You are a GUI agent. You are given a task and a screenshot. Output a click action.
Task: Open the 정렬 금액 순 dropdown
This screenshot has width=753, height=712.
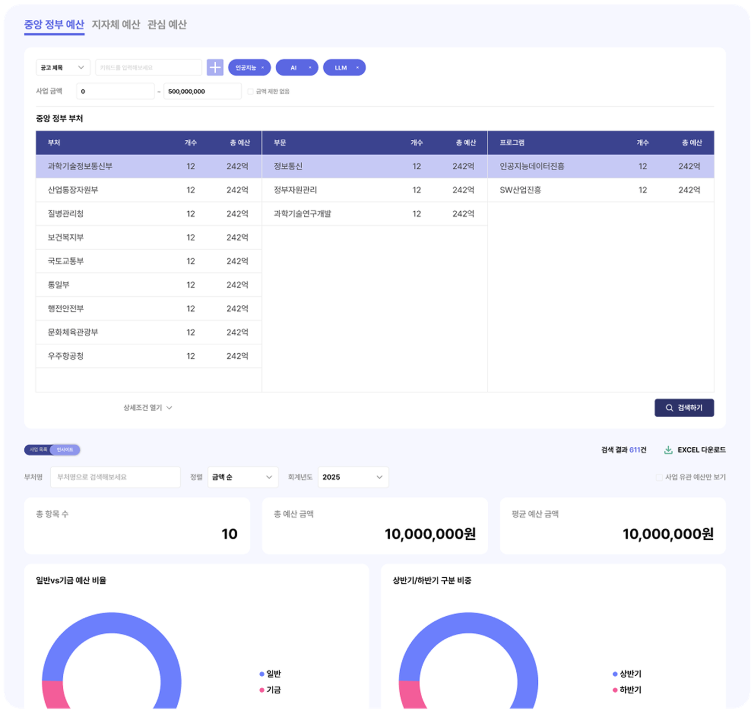(x=242, y=477)
